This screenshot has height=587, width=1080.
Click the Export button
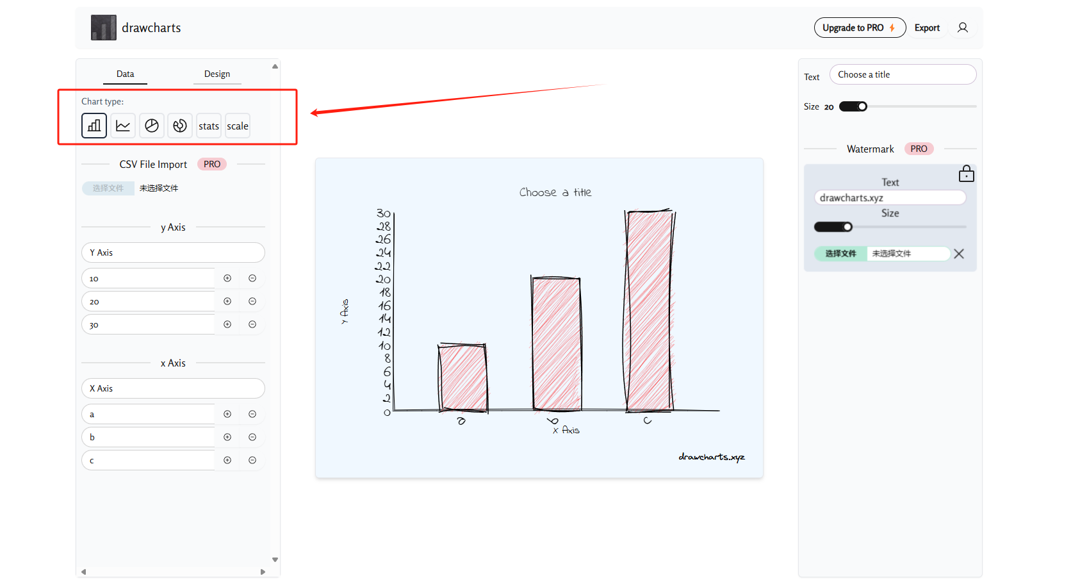927,28
